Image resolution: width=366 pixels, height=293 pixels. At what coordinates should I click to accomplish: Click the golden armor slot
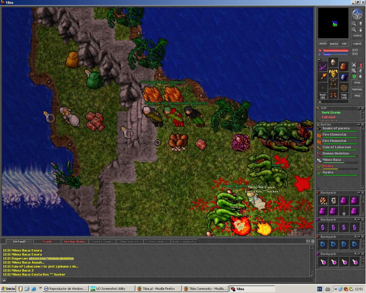[x=333, y=73]
